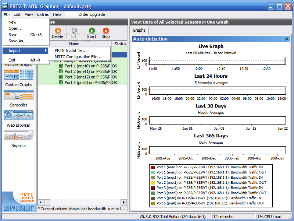Click the red Port 1 Traffic IN swatch
This screenshot has width=294, height=221.
(x=153, y=167)
